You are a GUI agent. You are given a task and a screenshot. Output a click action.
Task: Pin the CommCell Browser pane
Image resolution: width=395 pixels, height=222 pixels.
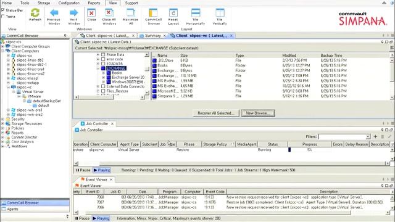point(65,36)
